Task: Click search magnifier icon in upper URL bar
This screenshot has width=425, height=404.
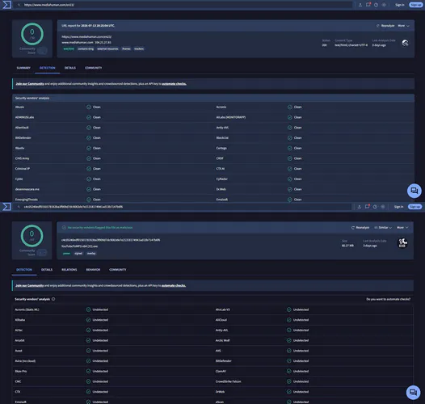Action: 19,5
